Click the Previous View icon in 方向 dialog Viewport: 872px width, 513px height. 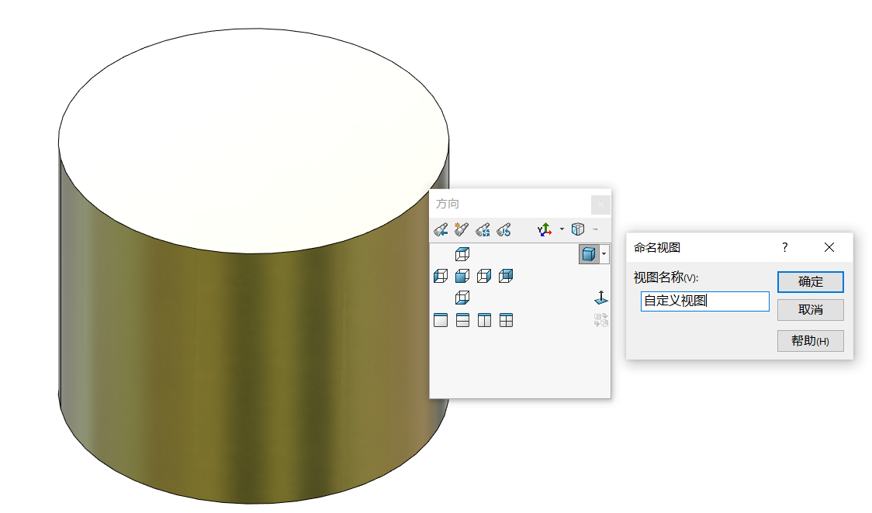pyautogui.click(x=441, y=229)
